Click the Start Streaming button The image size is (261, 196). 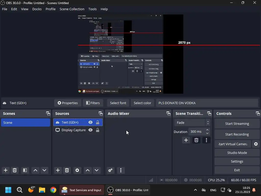tap(237, 124)
